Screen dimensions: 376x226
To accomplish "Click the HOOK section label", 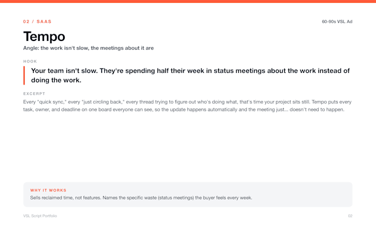I will [x=30, y=61].
